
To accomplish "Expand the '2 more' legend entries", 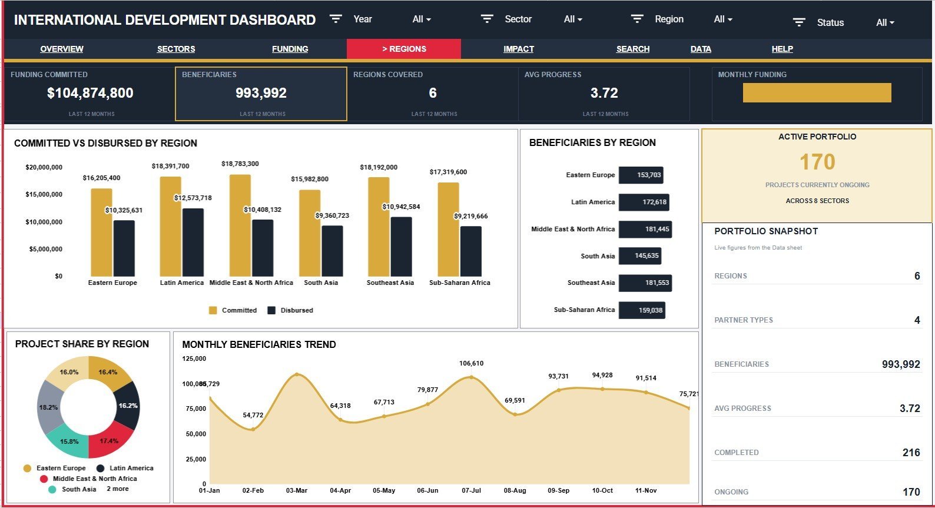I will (x=118, y=489).
